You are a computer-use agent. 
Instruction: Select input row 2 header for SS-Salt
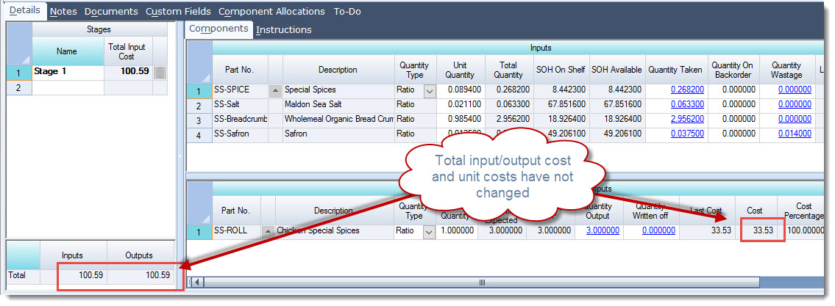point(199,106)
